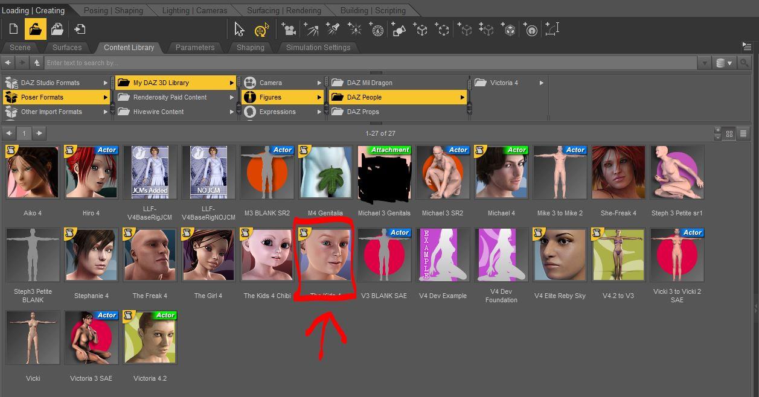
Task: Switch to Lighting | Cameras activity tab
Action: click(x=194, y=10)
